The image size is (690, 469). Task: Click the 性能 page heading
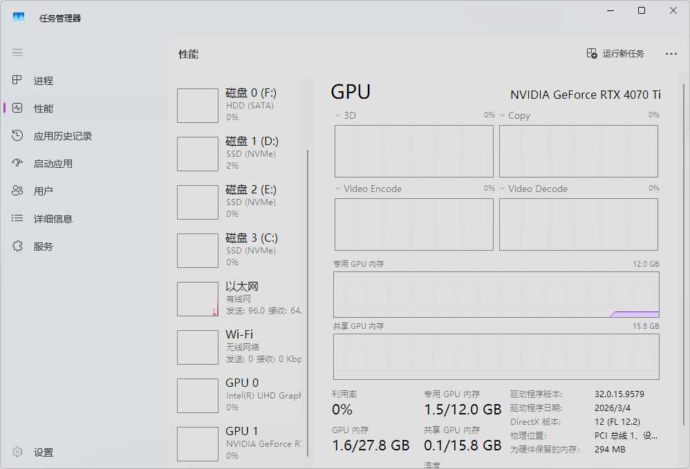click(x=188, y=55)
